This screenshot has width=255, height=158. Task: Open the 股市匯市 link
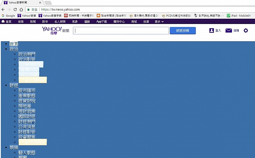27,91
